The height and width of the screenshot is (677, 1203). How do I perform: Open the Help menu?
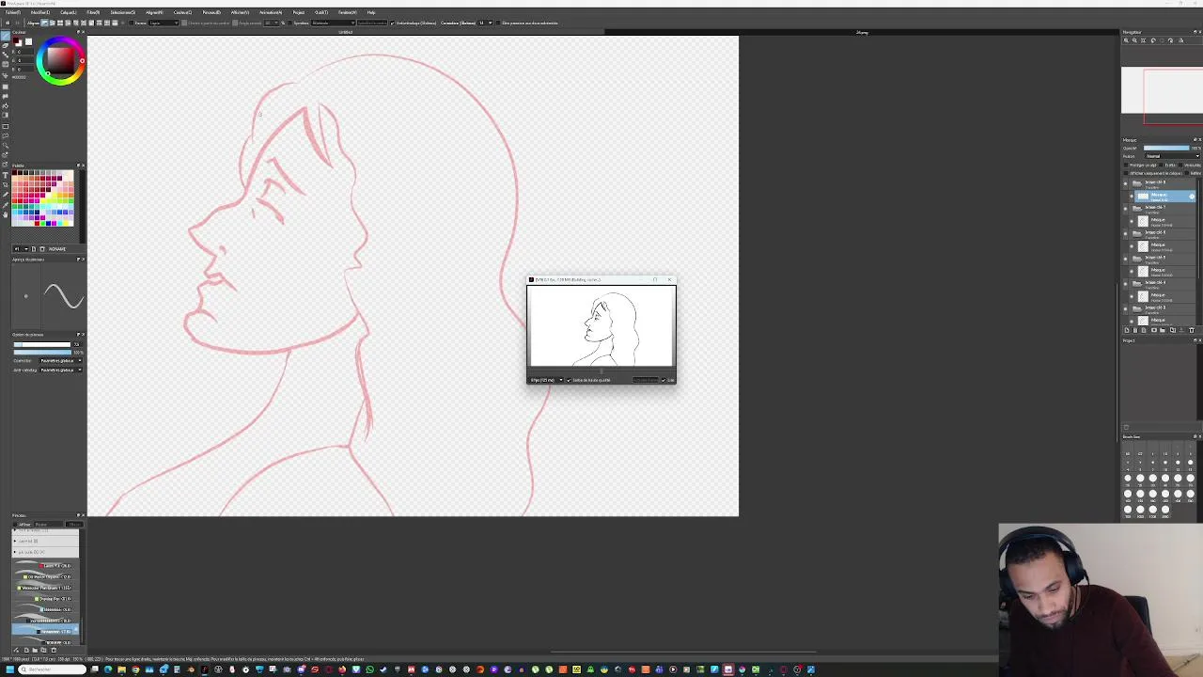point(371,12)
